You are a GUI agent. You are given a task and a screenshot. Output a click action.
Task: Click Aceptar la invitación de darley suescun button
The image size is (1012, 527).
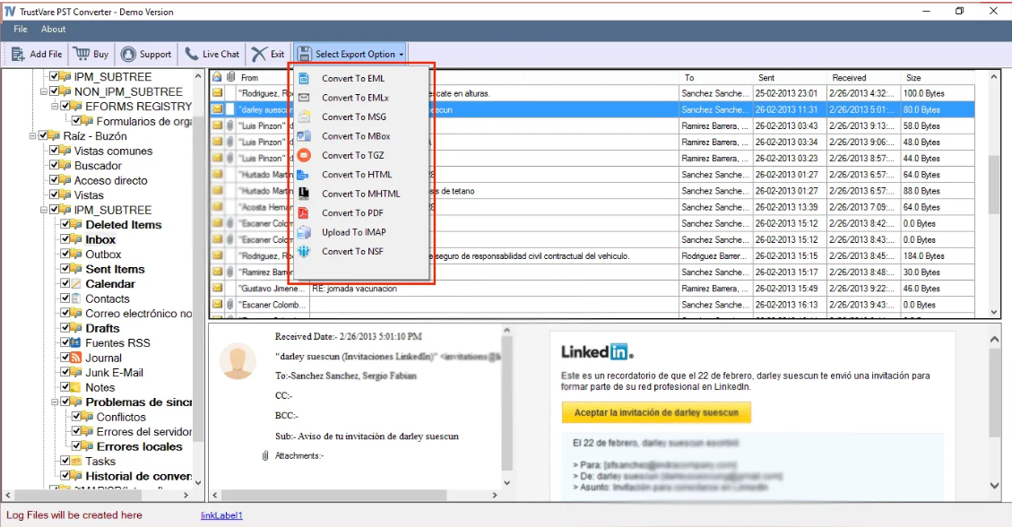click(656, 413)
